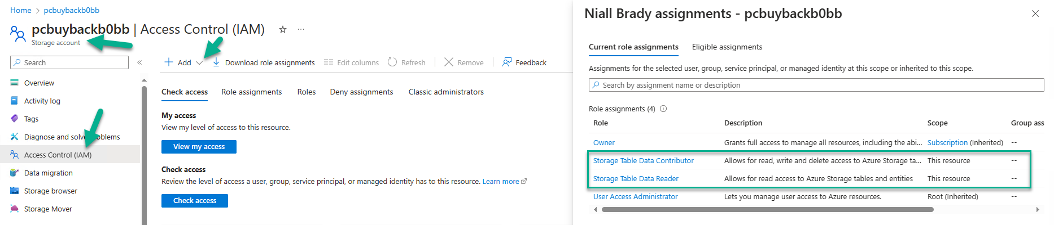The image size is (1054, 225).
Task: Click Search by assignment name or description
Action: (816, 85)
